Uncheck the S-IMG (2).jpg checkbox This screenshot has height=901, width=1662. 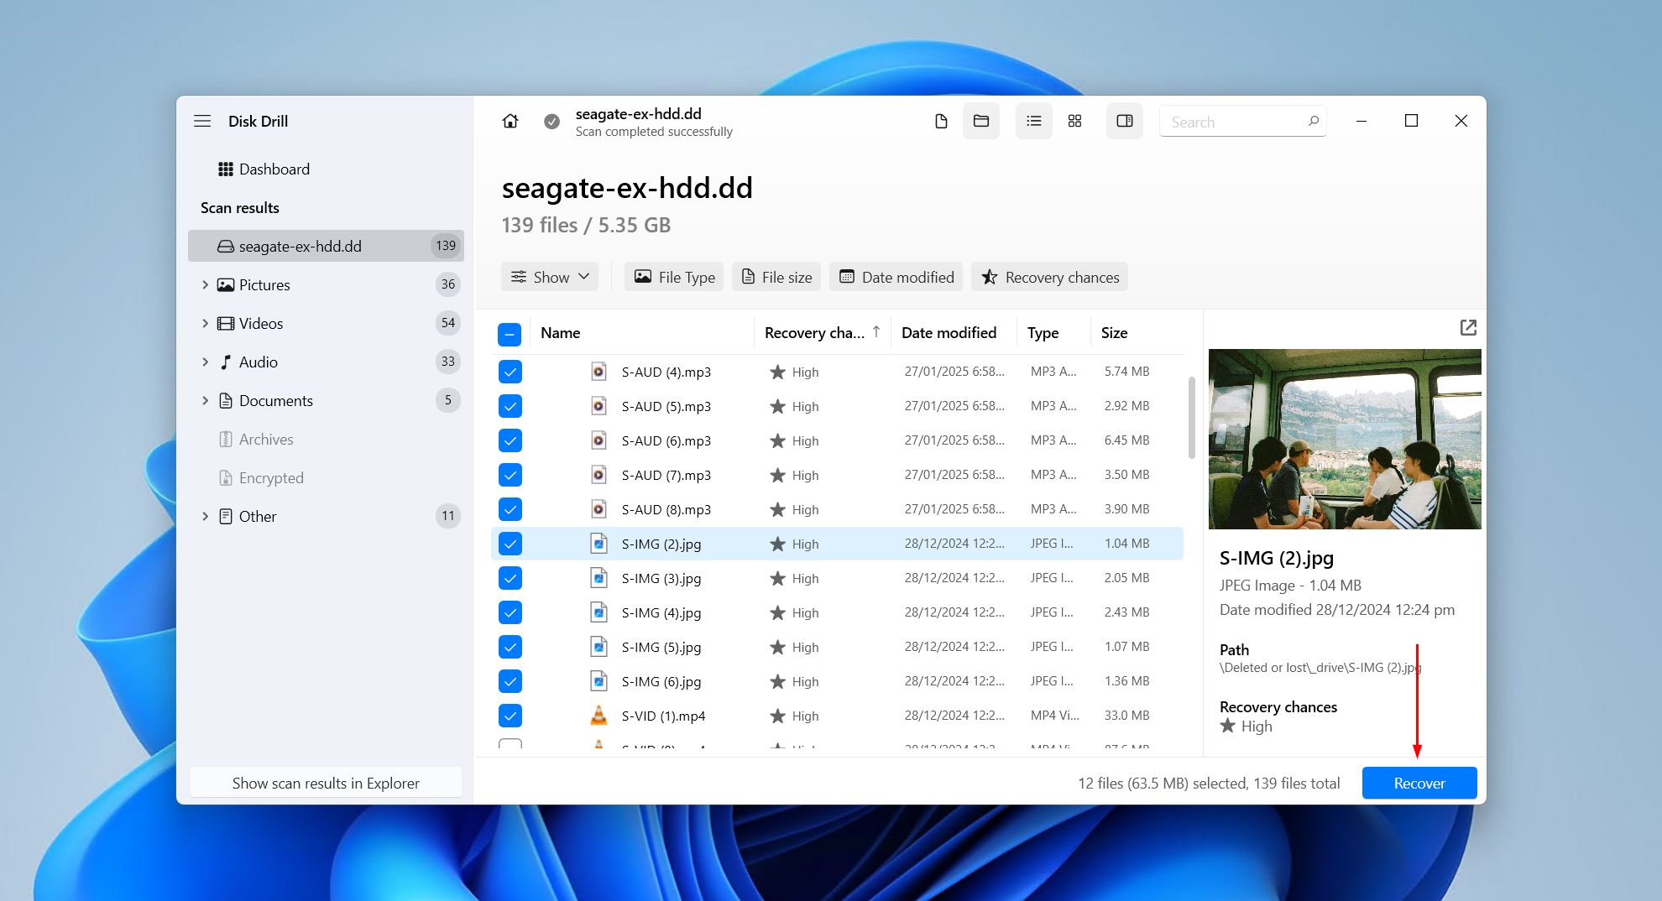click(510, 544)
